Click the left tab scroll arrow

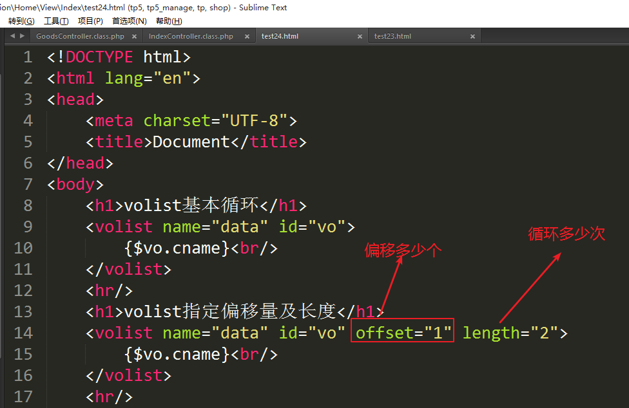pos(13,36)
